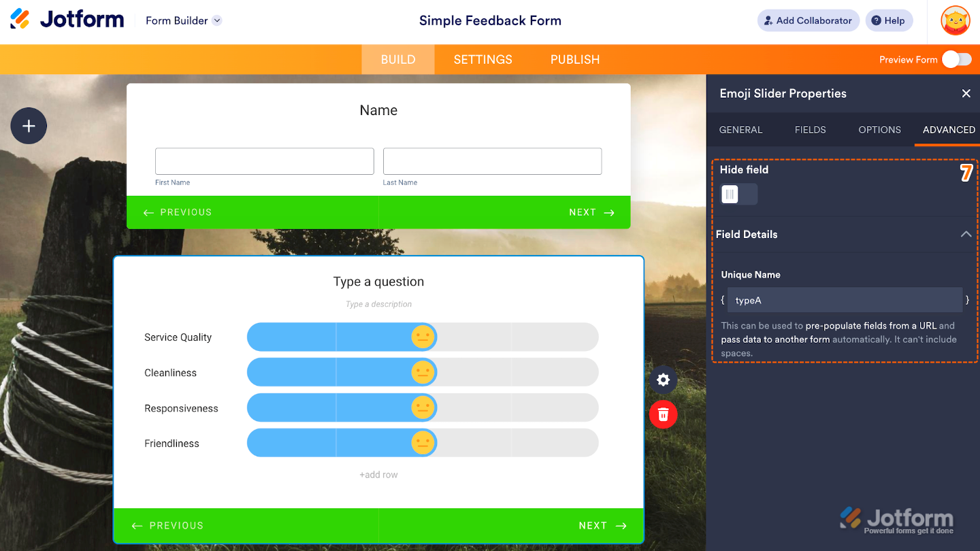Click PREVIOUS on the Name card

(x=177, y=212)
